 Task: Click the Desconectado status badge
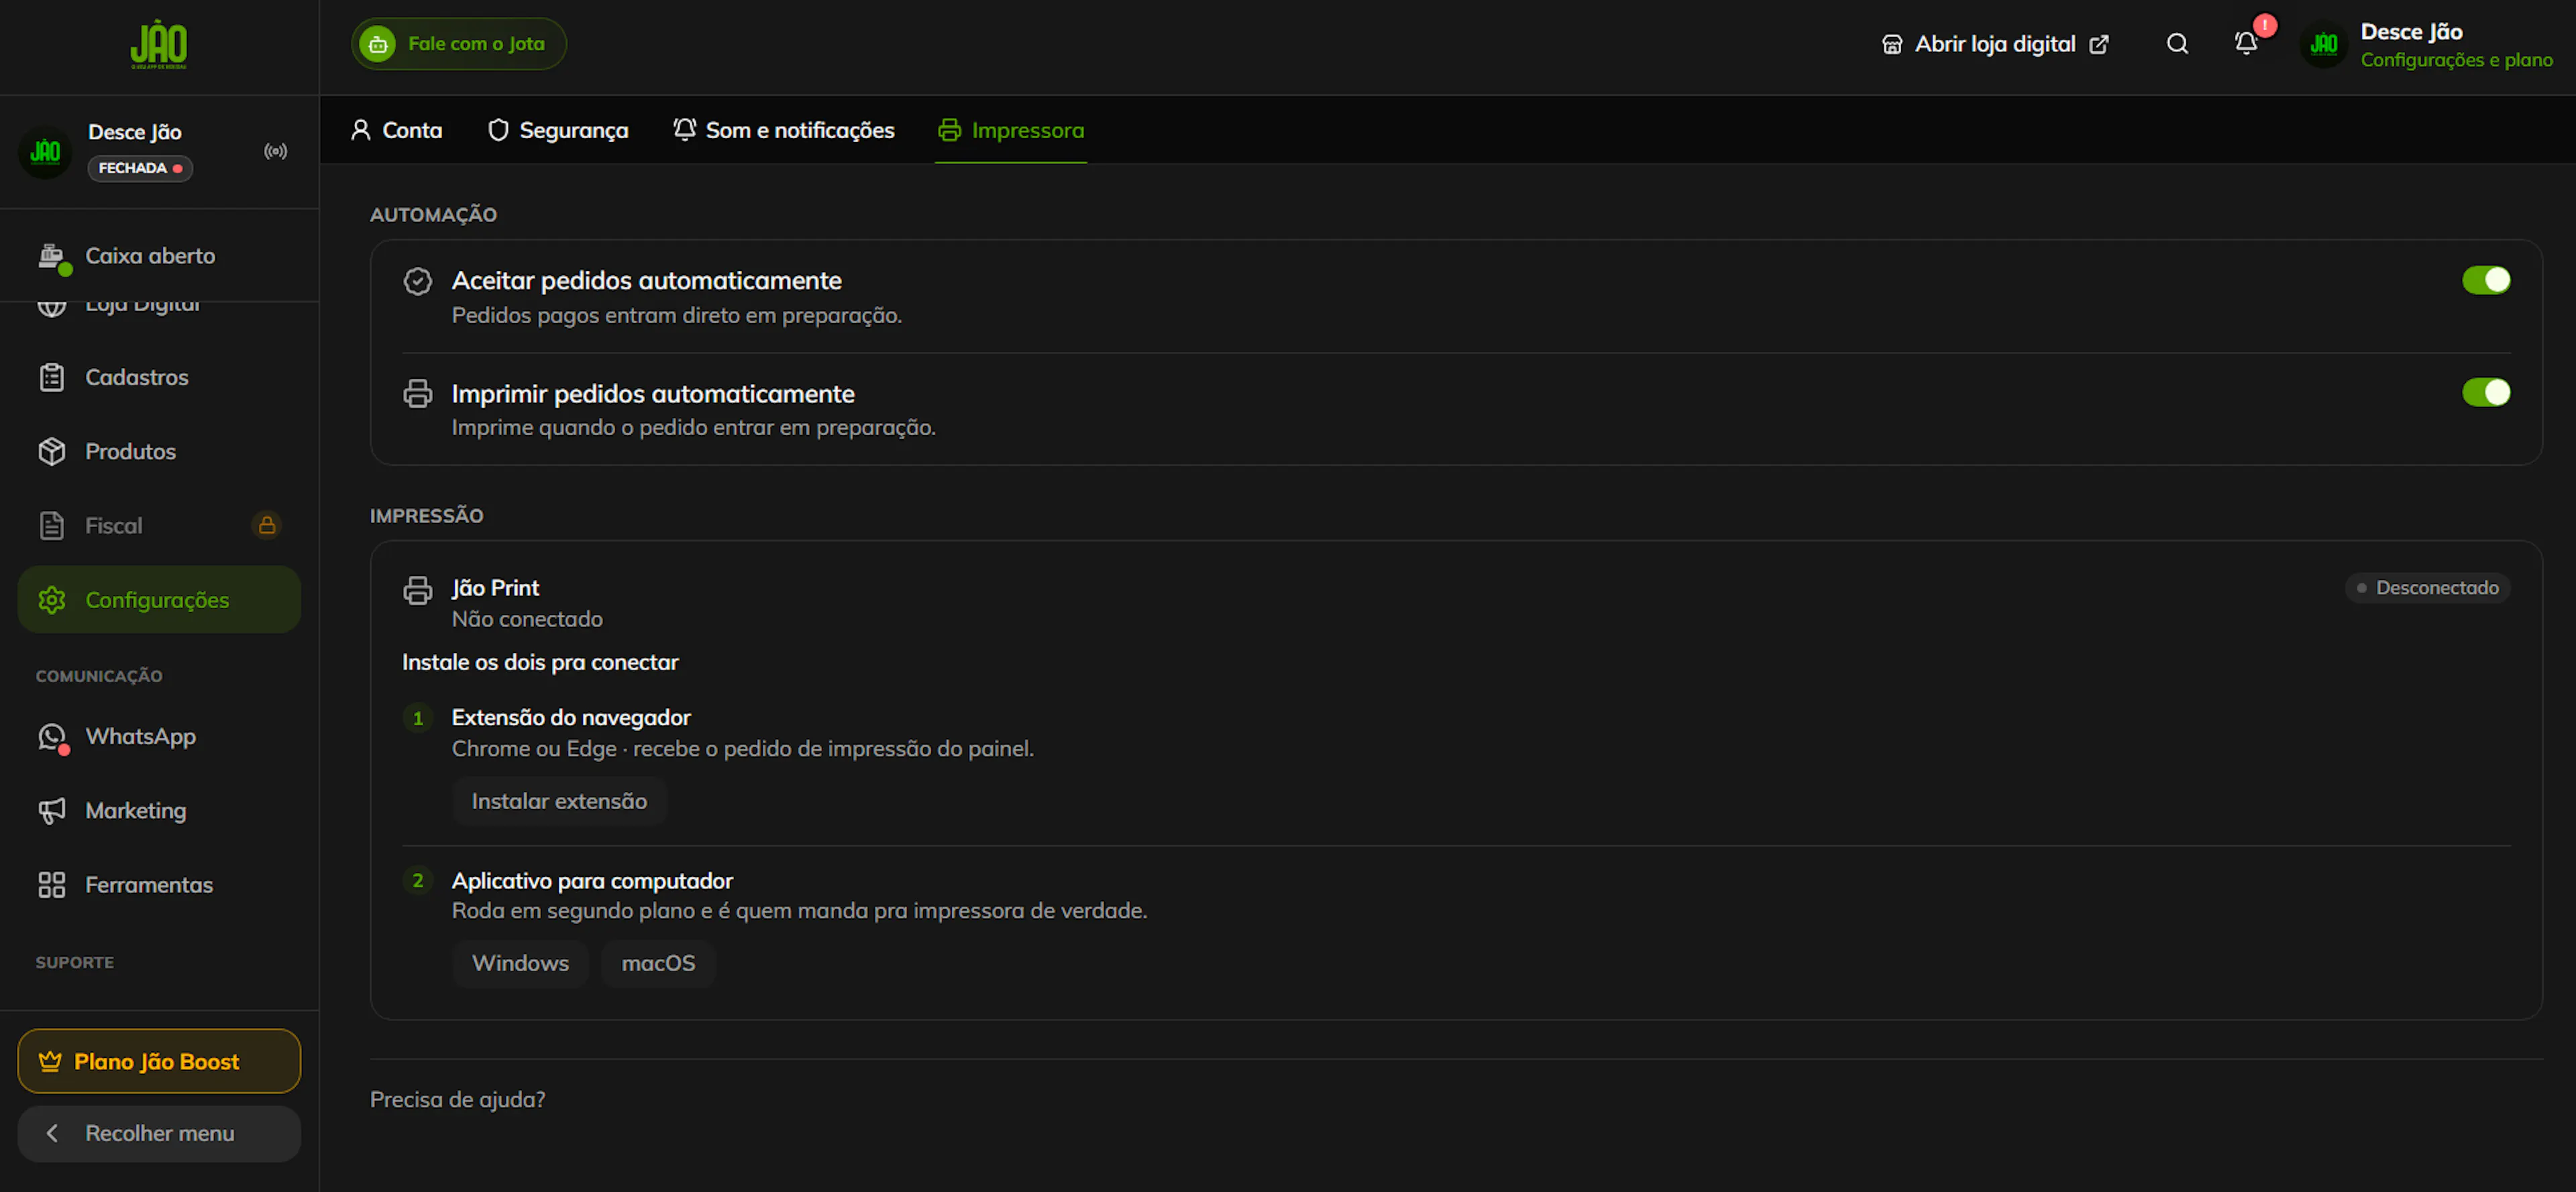2427,587
